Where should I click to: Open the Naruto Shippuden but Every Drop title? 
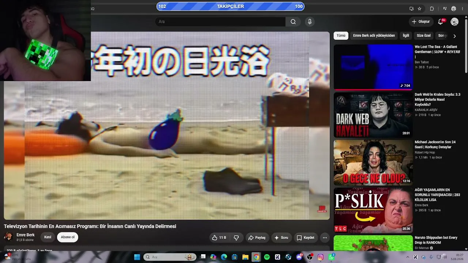coord(436,240)
